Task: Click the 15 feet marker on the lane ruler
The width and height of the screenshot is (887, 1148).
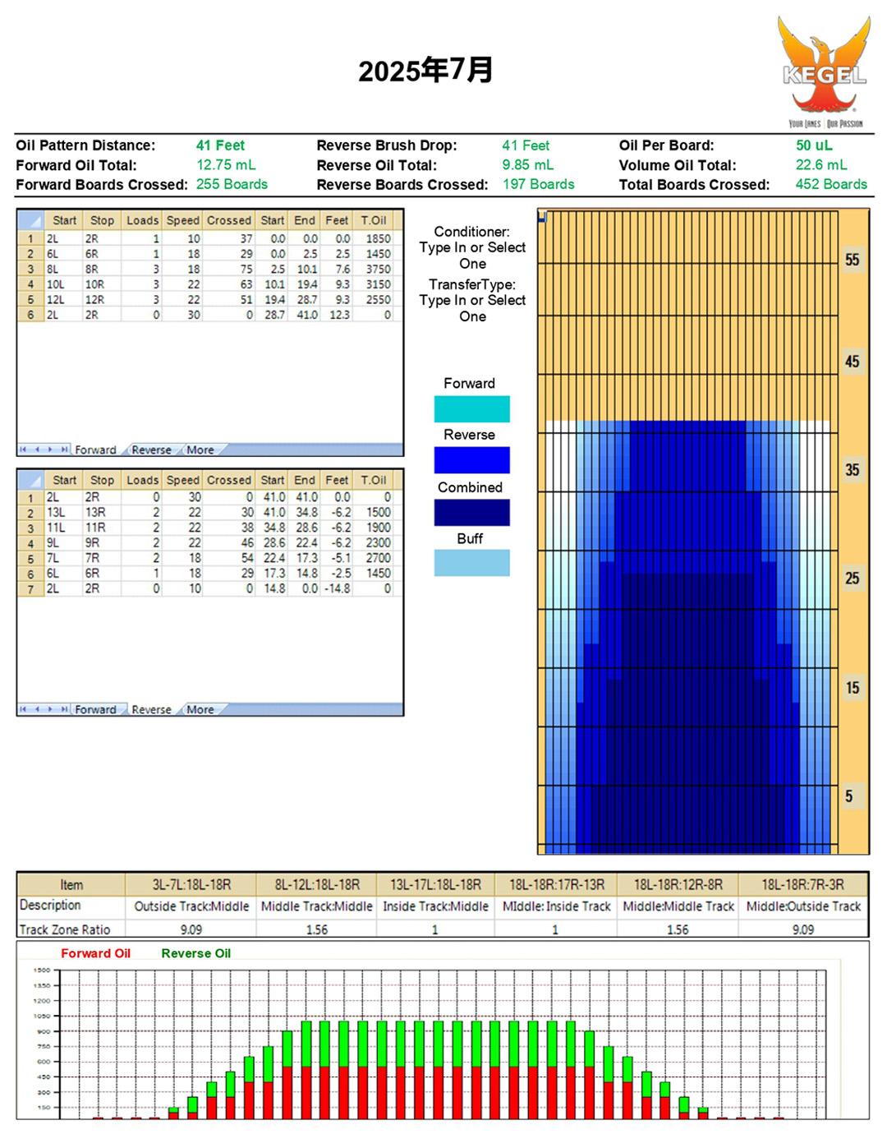Action: pyautogui.click(x=853, y=688)
